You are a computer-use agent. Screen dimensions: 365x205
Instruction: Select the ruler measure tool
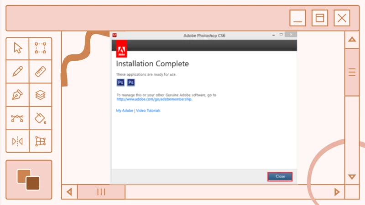tap(41, 72)
